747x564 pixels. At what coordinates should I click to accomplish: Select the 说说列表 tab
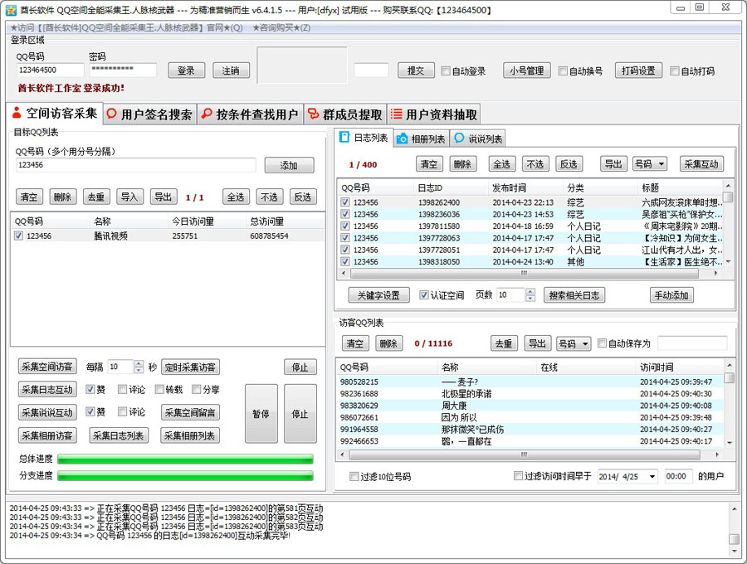coord(478,139)
